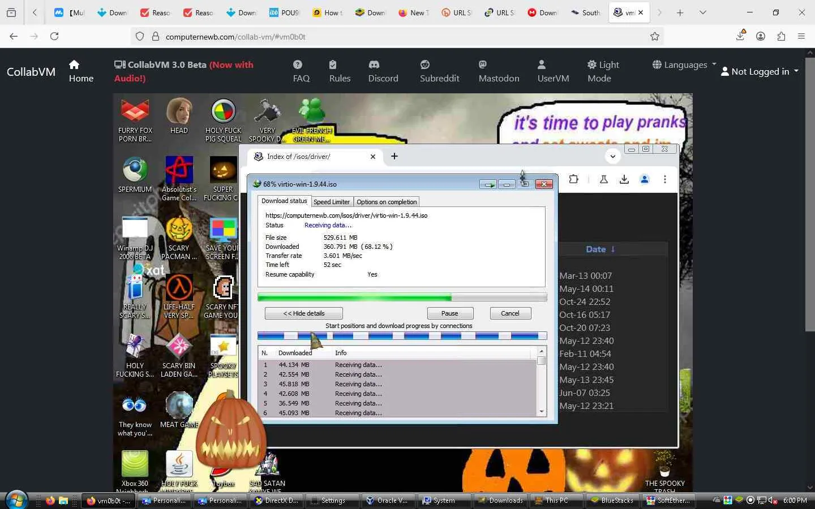Switch to the South browser tab

click(585, 12)
